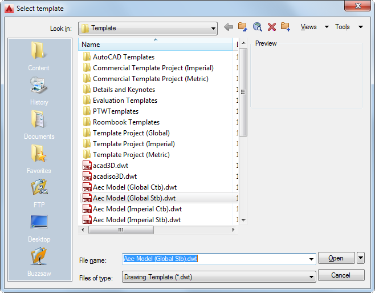Open the Content folder shortcut
375x293 pixels.
39,57
